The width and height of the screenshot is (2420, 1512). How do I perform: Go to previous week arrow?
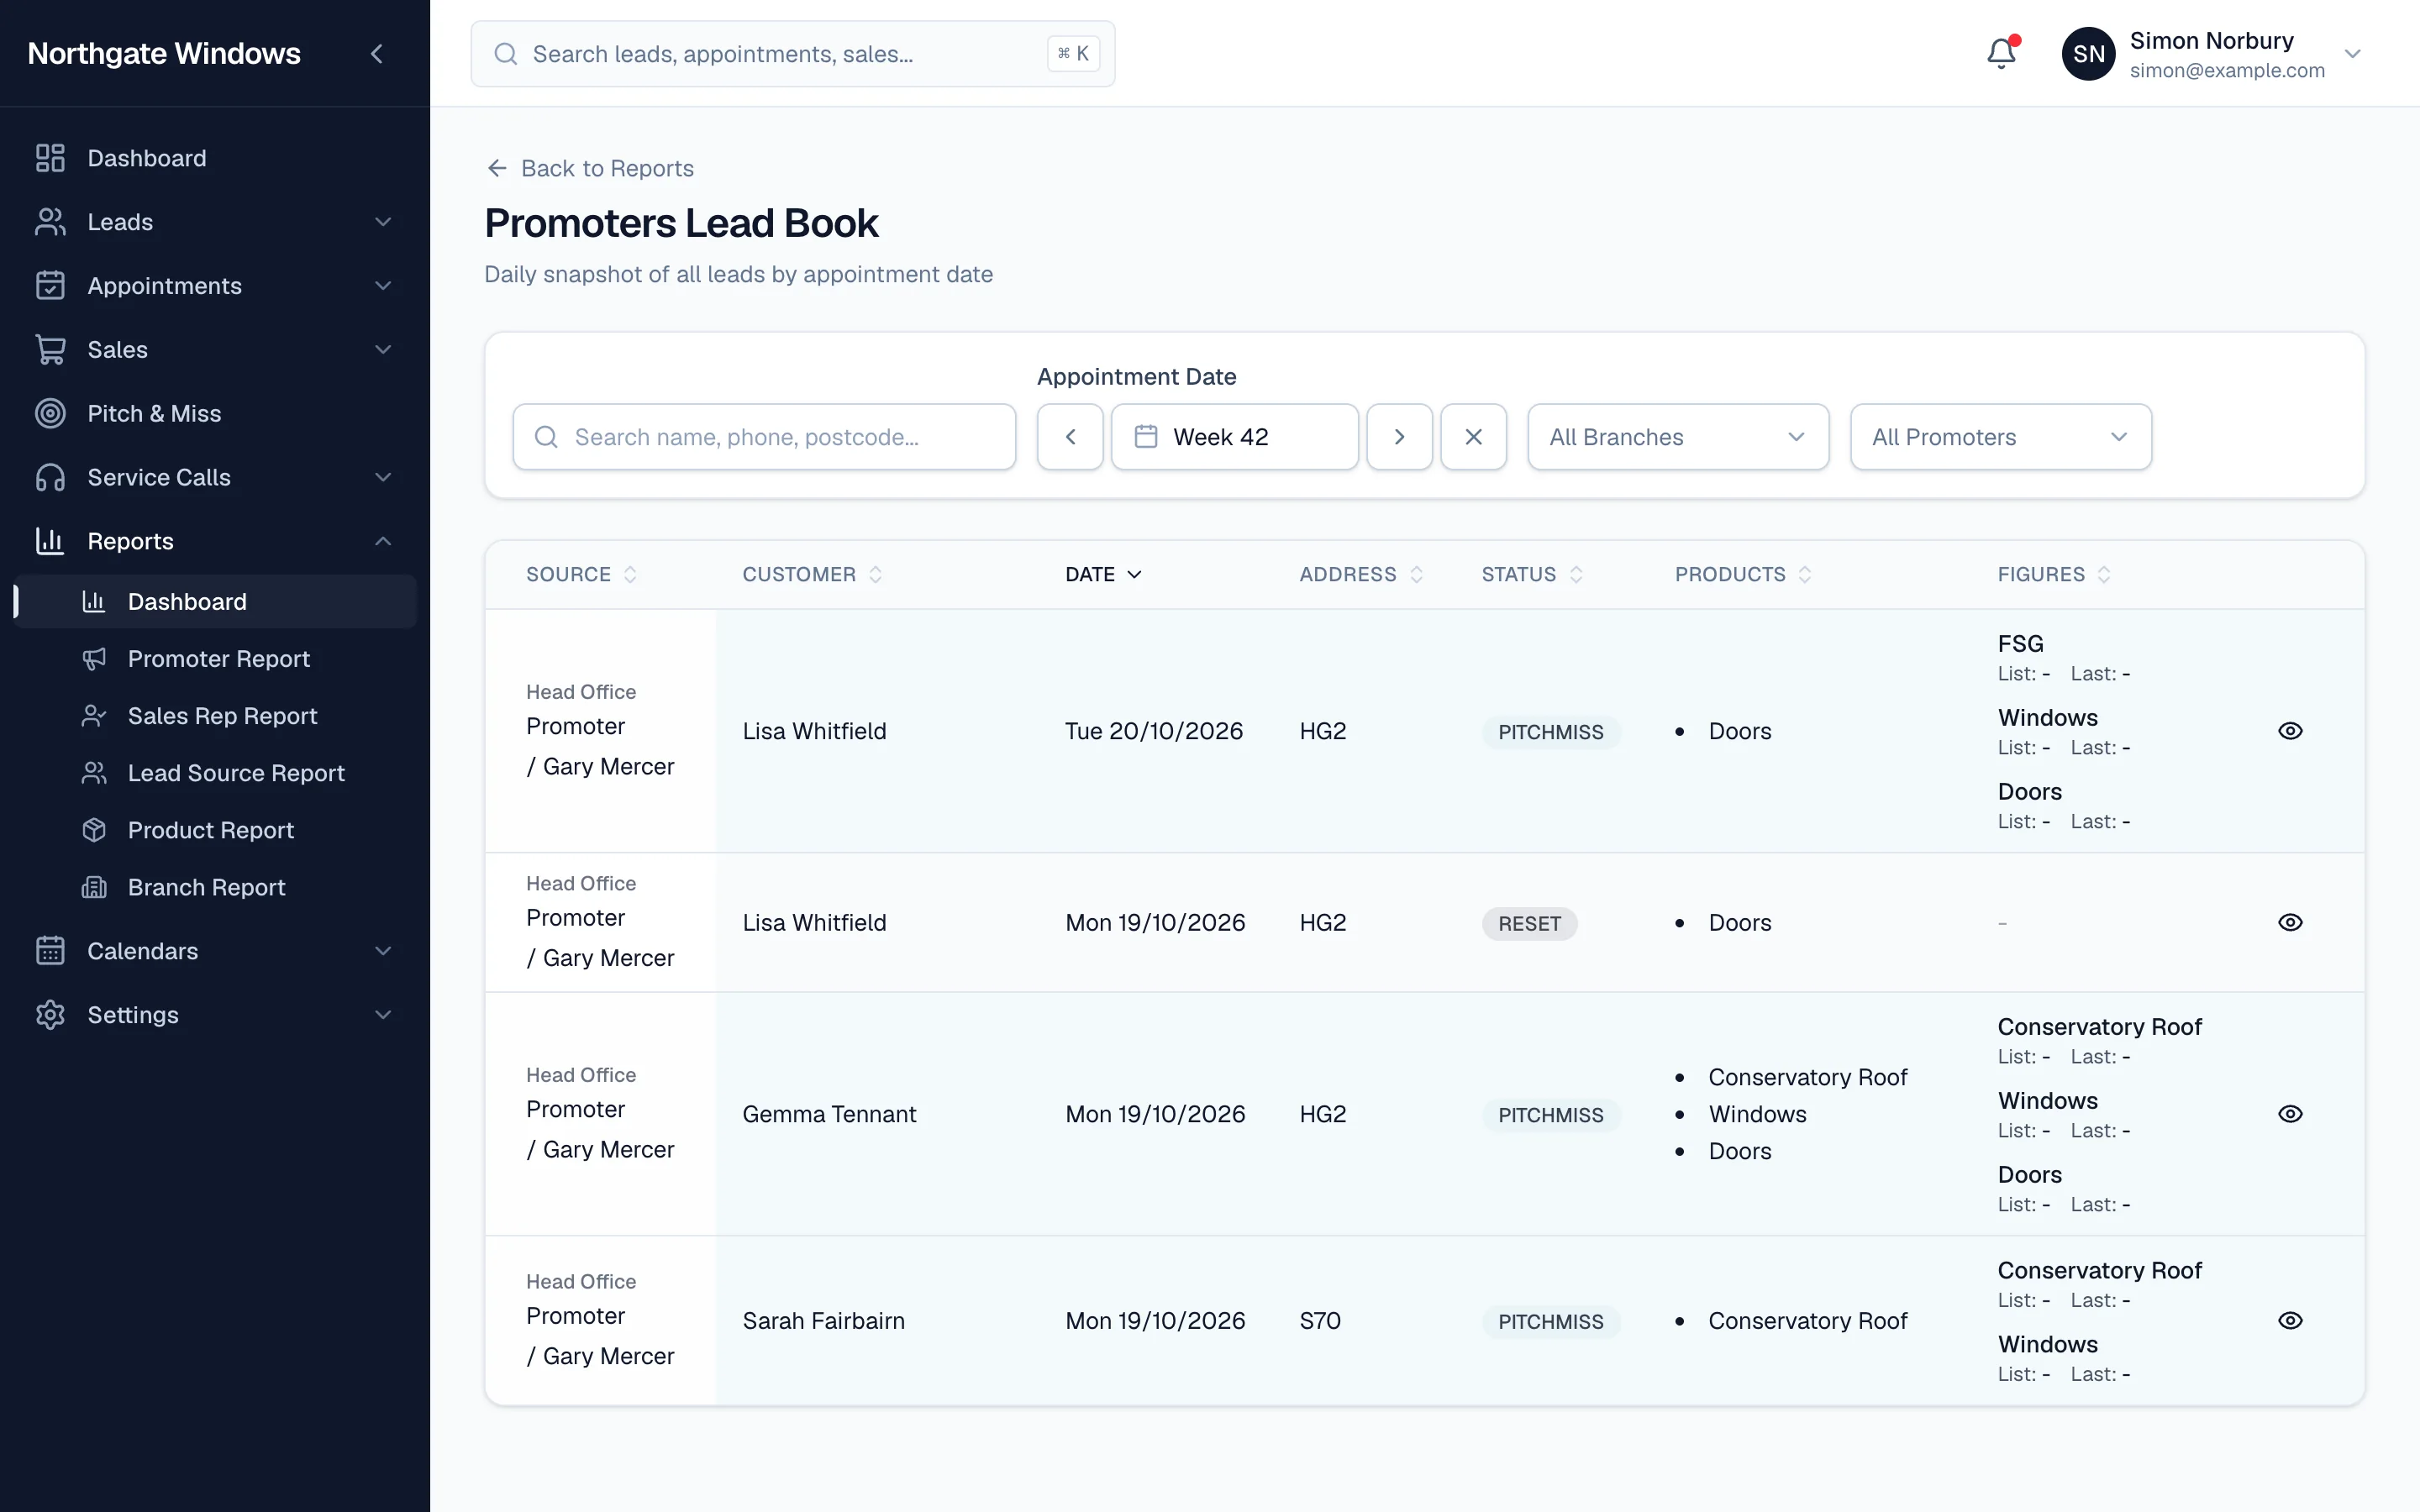(1070, 437)
